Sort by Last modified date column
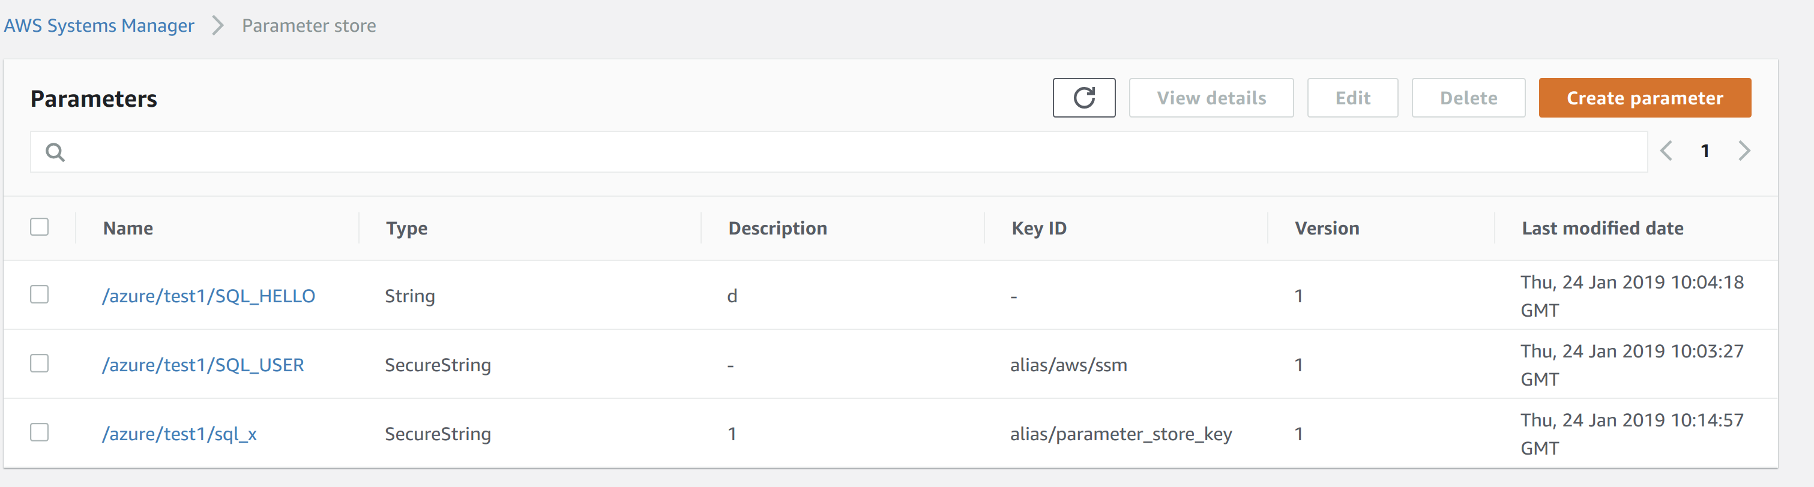The height and width of the screenshot is (487, 1814). click(x=1602, y=228)
